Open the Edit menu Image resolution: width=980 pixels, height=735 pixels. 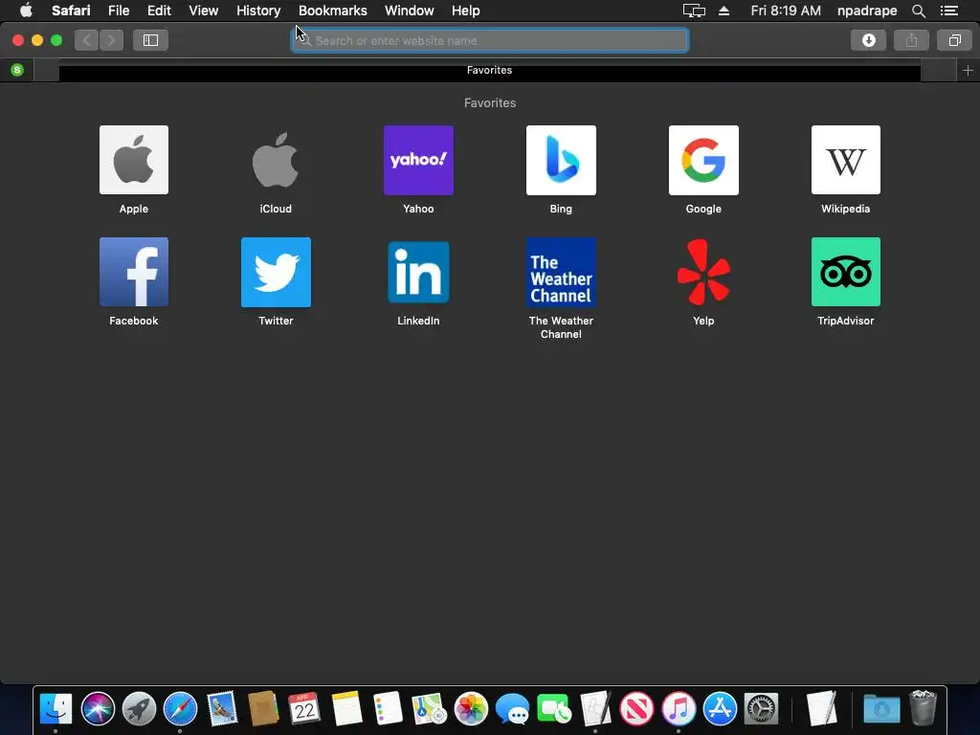pos(159,11)
